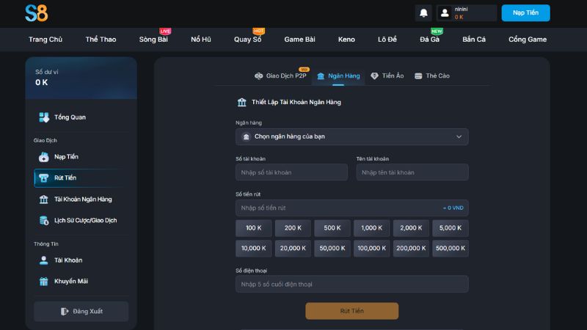Open the Thể Thao menu

coord(101,40)
